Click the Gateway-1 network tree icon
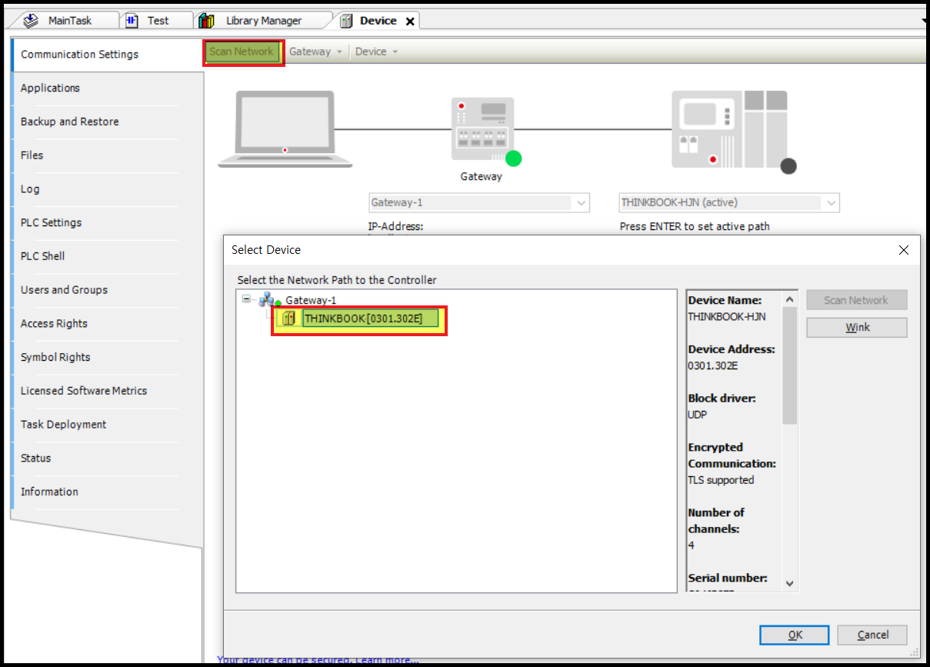The image size is (930, 667). (267, 299)
